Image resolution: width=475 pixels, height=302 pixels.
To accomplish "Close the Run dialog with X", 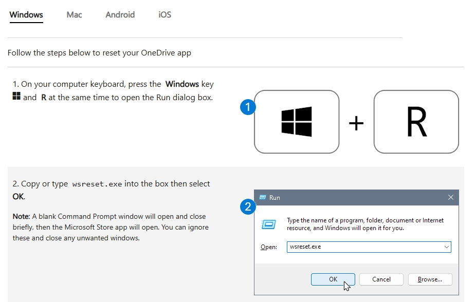I will [451, 197].
